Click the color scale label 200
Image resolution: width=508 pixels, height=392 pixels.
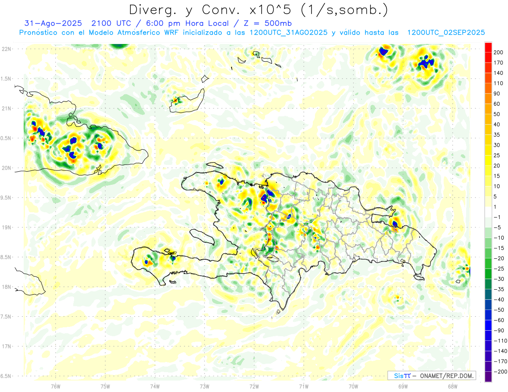tap(498, 52)
